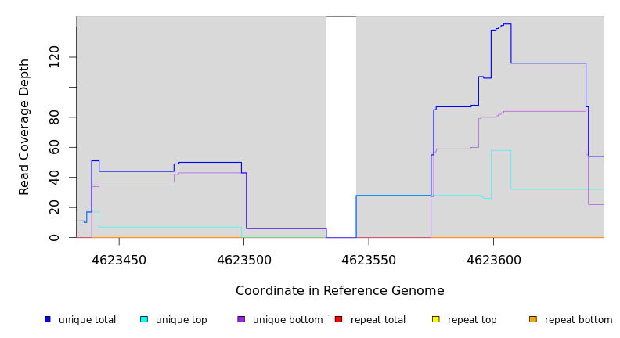Click the purple unique bottom legend swatch

point(241,319)
